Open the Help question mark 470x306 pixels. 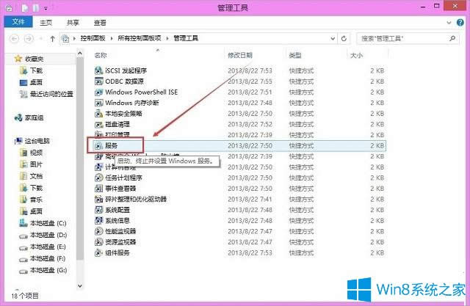click(460, 23)
